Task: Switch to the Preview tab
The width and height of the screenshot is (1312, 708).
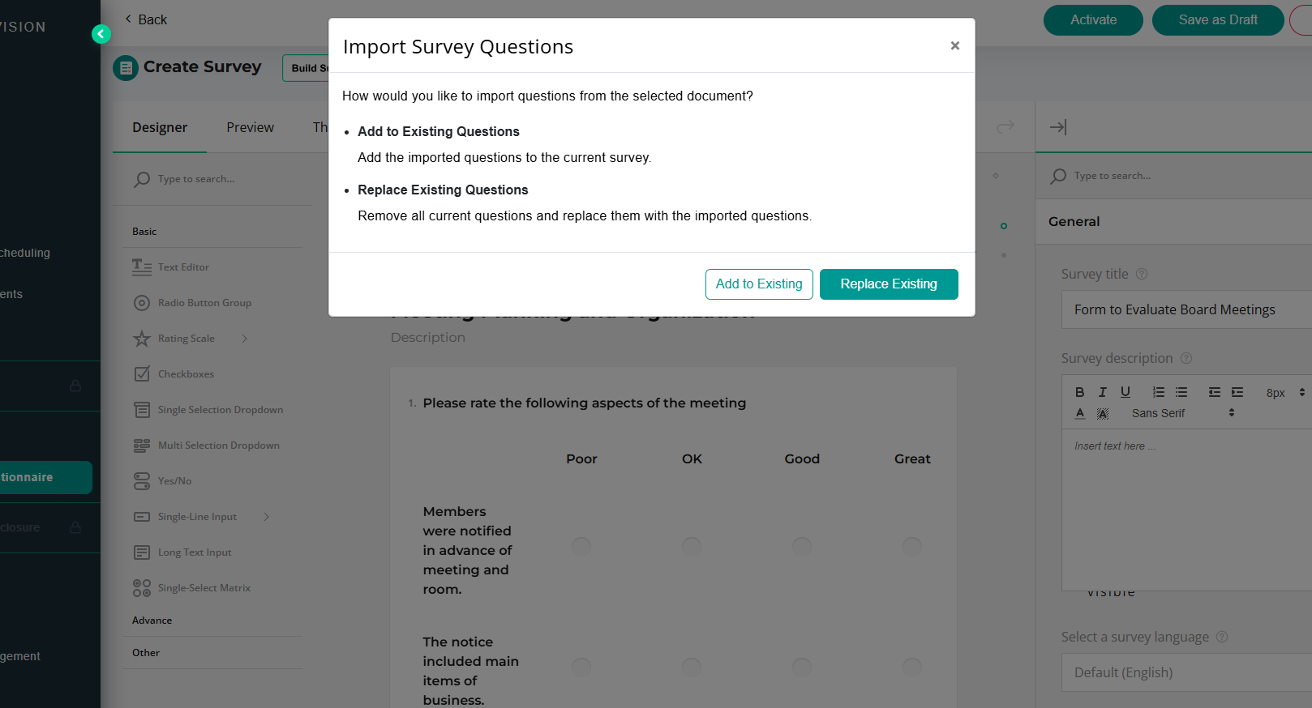Action: click(250, 127)
